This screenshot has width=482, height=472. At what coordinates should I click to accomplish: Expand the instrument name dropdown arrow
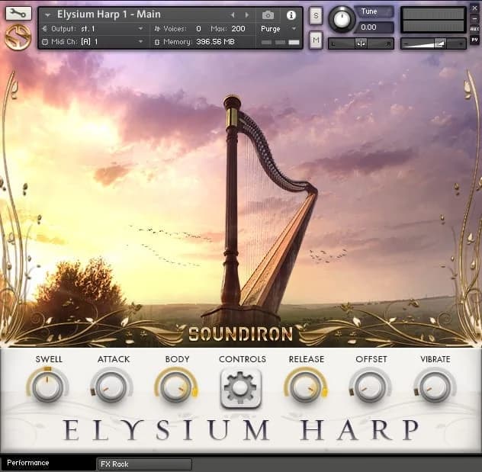coord(47,14)
